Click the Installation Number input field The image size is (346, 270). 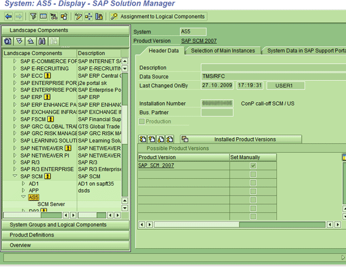coord(217,103)
